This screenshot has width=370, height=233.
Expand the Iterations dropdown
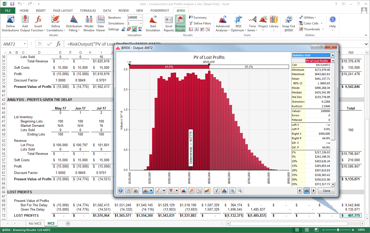[141, 18]
